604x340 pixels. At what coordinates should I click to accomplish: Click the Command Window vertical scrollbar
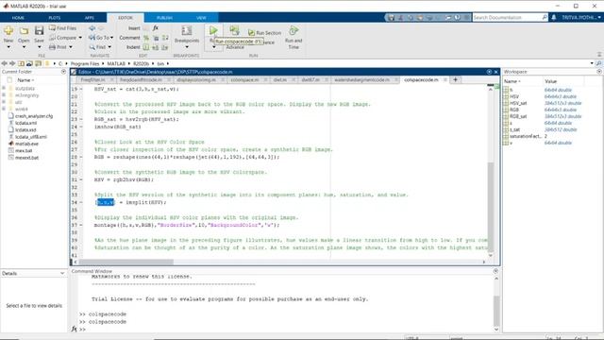[496, 311]
